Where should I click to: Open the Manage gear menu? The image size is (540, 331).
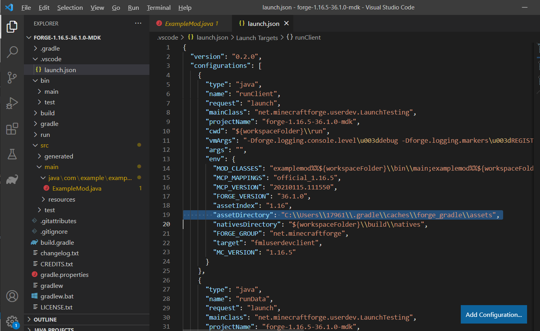click(12, 322)
